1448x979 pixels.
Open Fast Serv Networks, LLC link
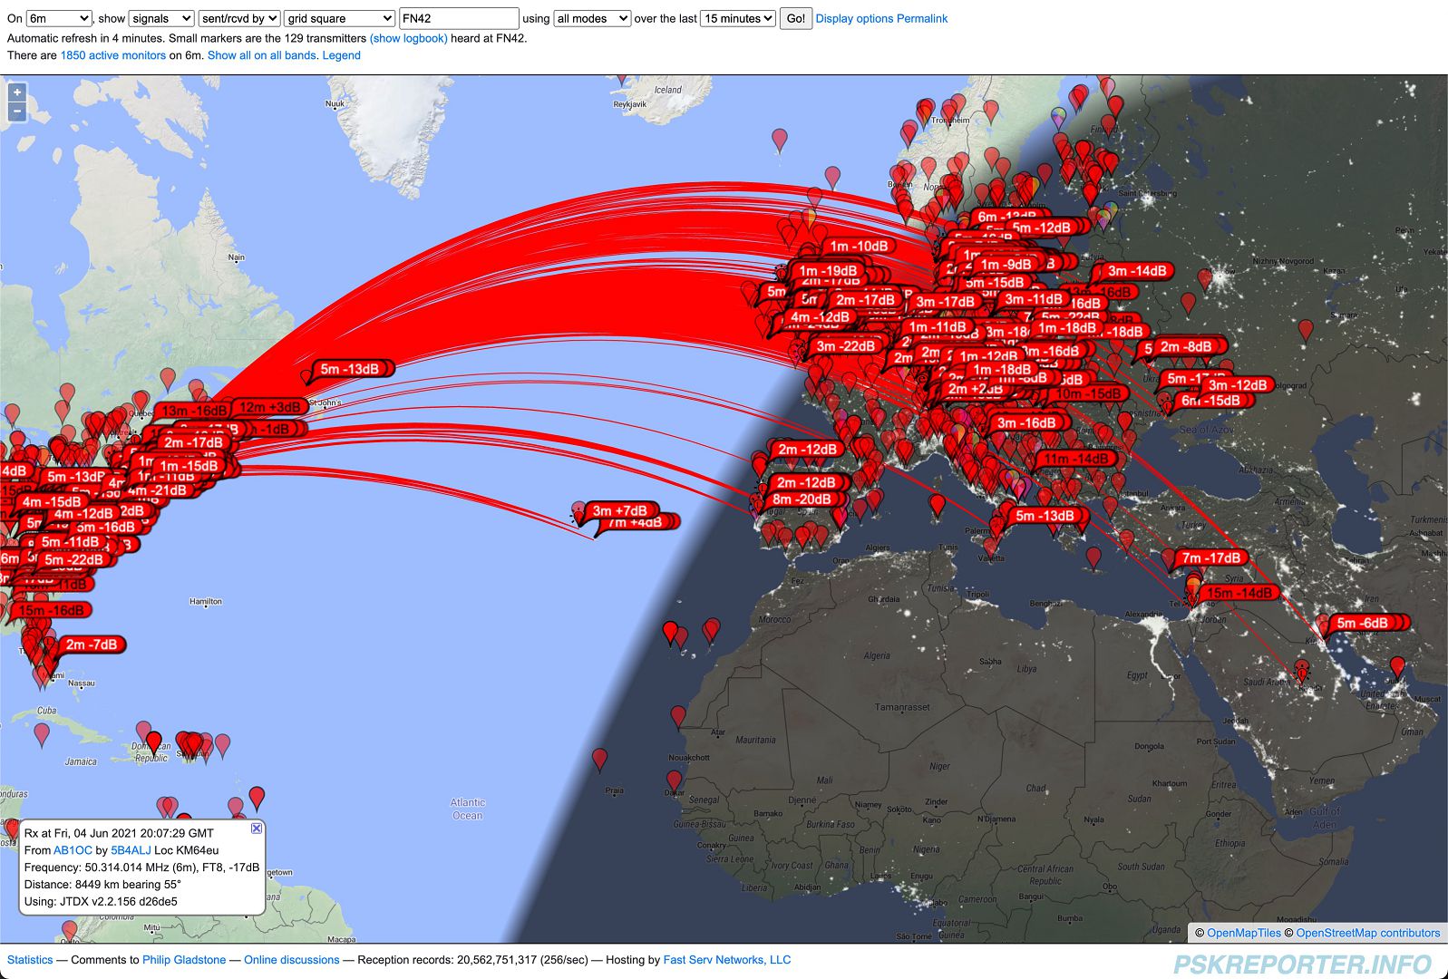pos(727,960)
